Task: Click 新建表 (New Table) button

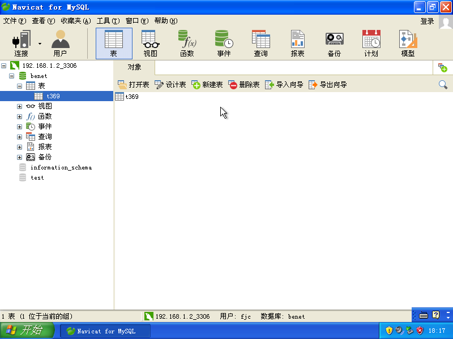Action: tap(207, 84)
